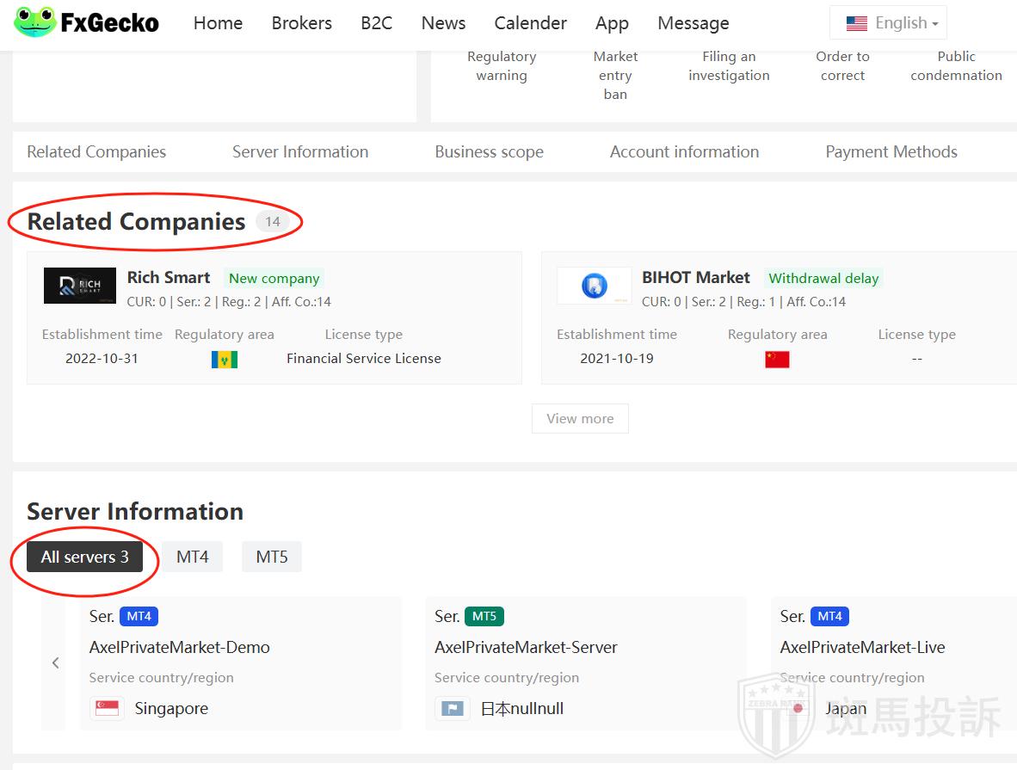
Task: Expand related companies with View more
Action: click(580, 419)
